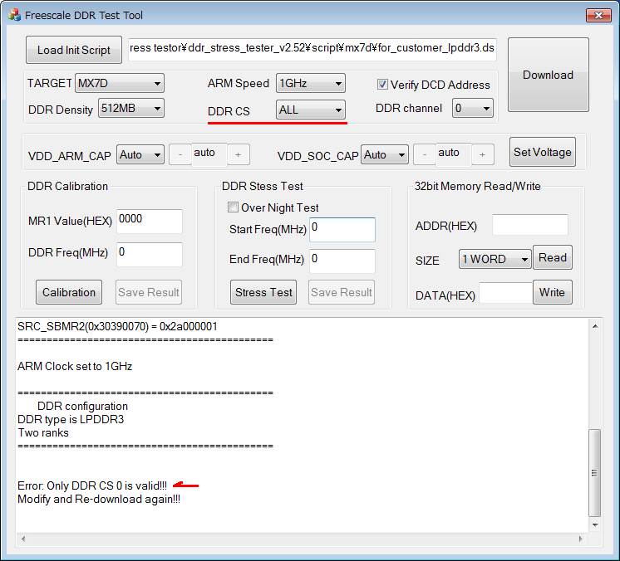Image resolution: width=620 pixels, height=561 pixels.
Task: Increase VDD_ARM_CAP voltage with plus button
Action: click(x=238, y=154)
